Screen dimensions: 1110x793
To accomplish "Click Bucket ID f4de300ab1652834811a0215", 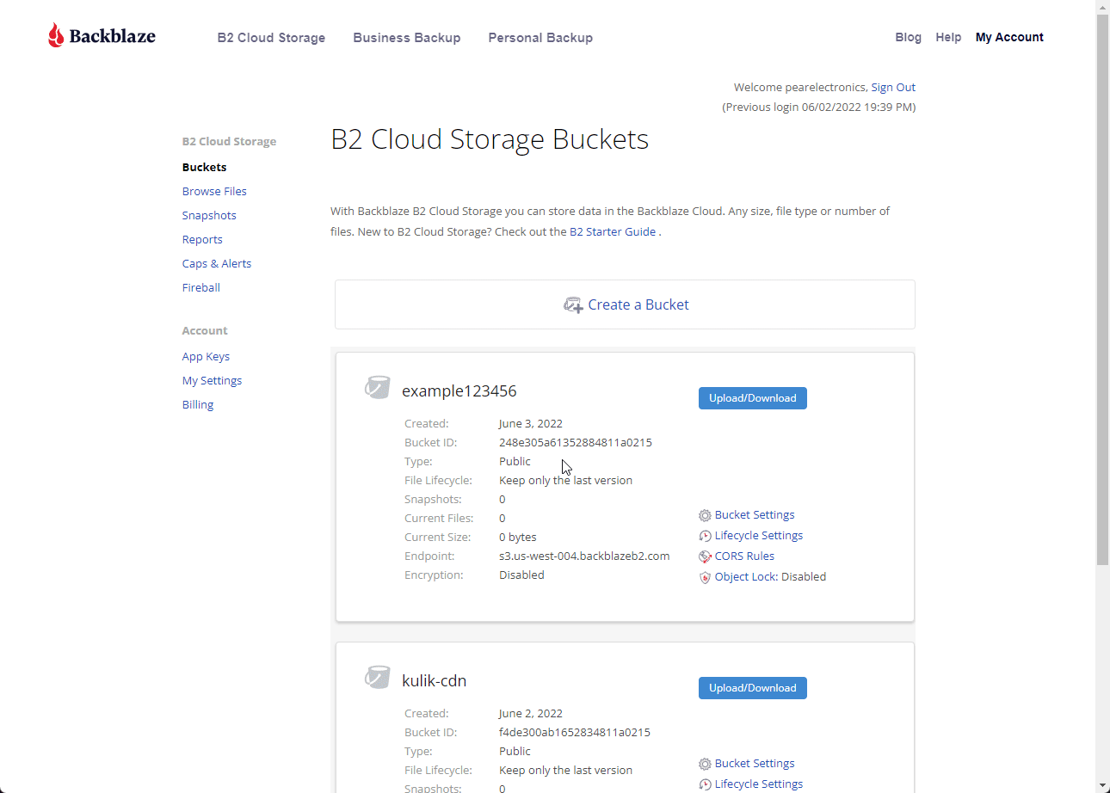I will pyautogui.click(x=575, y=732).
